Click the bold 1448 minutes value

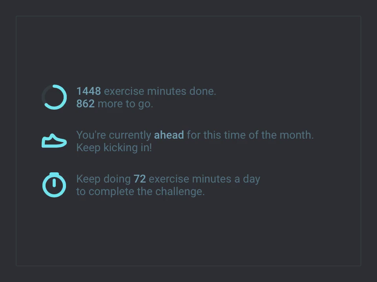click(88, 91)
